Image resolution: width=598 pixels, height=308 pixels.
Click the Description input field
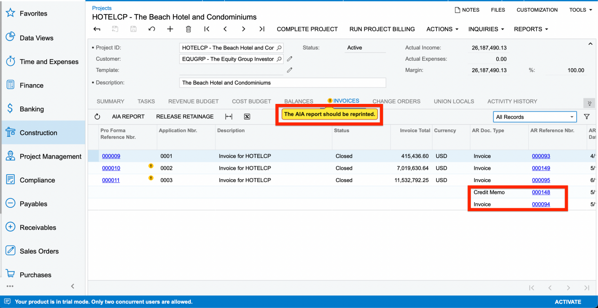[282, 83]
